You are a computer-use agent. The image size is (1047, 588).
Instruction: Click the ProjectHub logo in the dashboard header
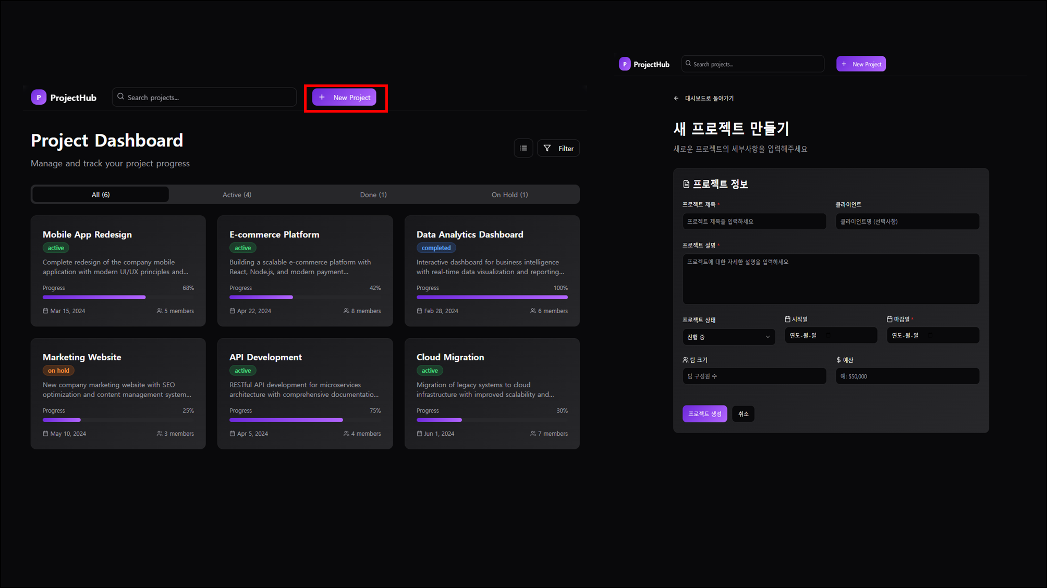click(x=39, y=97)
